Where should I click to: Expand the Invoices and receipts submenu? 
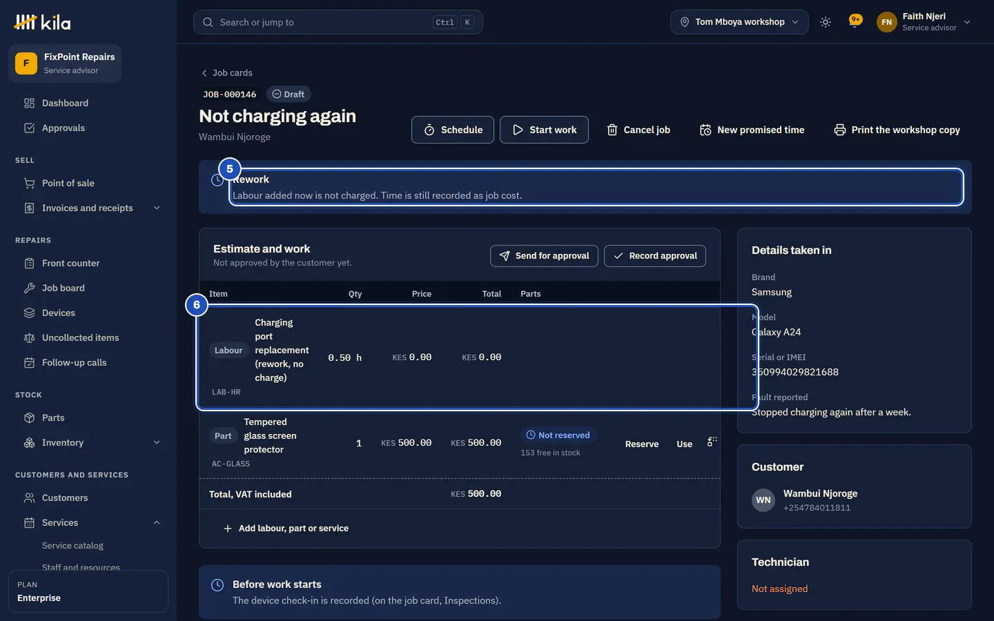pos(156,208)
